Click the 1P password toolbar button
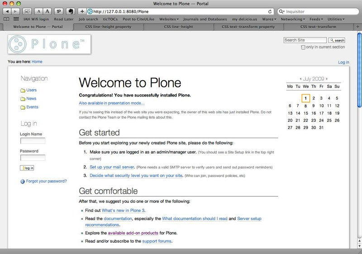 (59, 11)
